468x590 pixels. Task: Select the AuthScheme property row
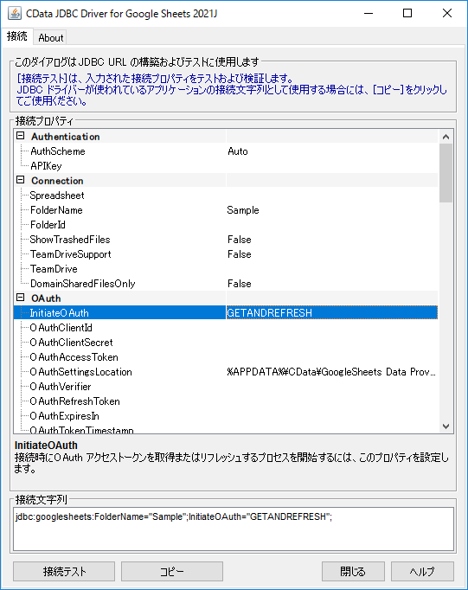(226, 151)
